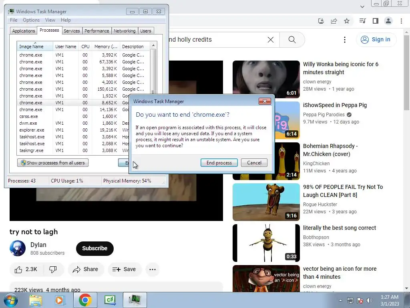This screenshot has width=410, height=308.
Task: Open the media control icon in Chrome toolbar
Action: [362, 21]
